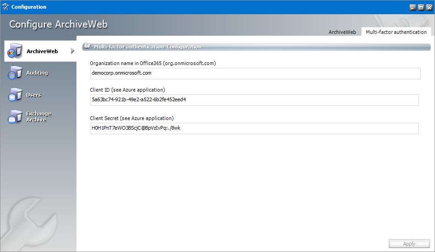Close the Configuration window
Screen dimensions: 435x252
click(429, 7)
